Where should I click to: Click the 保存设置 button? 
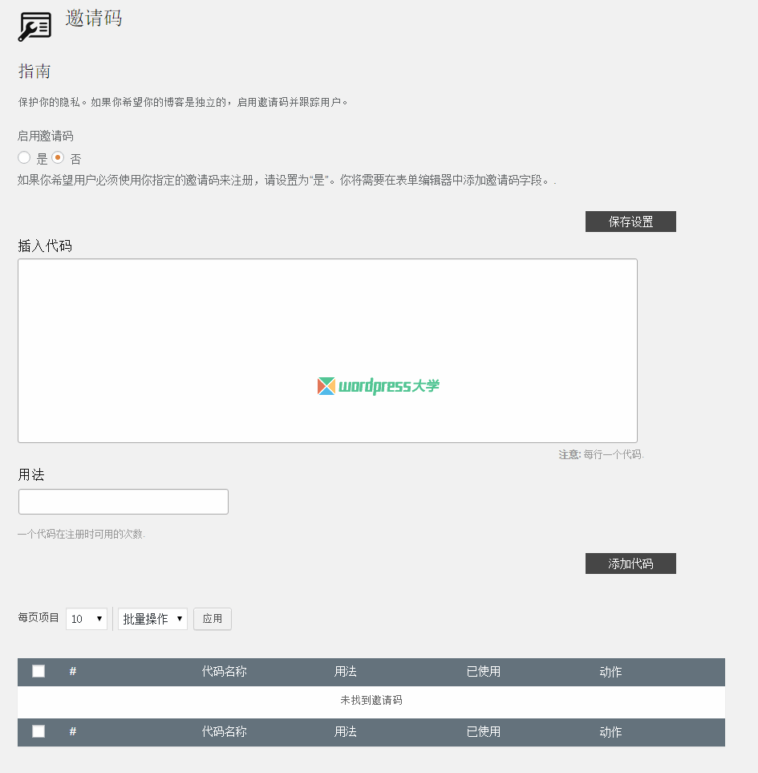point(630,222)
